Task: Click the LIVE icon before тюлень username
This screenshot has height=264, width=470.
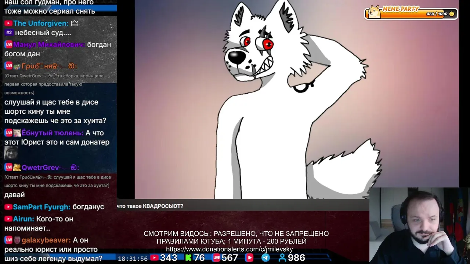Action: (8, 133)
